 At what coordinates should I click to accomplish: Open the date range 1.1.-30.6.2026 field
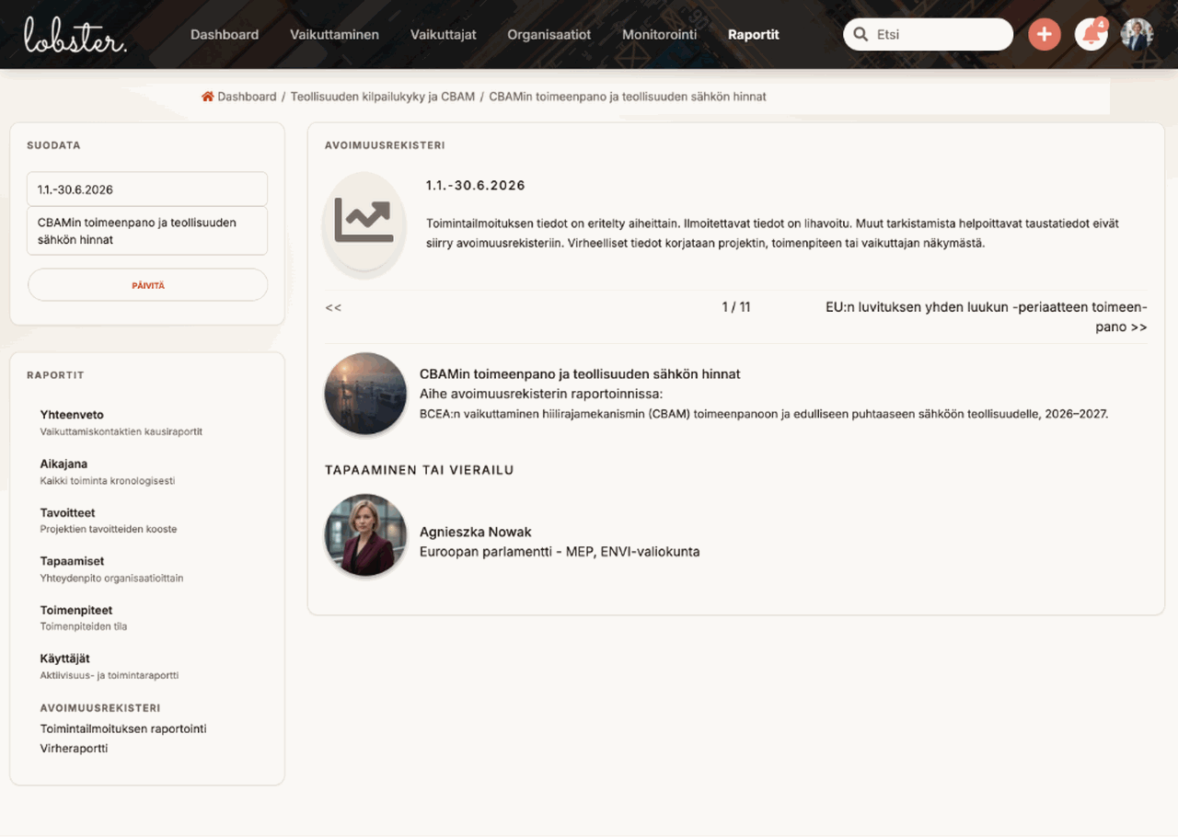tap(147, 189)
